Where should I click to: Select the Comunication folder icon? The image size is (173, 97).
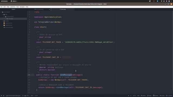click(6, 17)
